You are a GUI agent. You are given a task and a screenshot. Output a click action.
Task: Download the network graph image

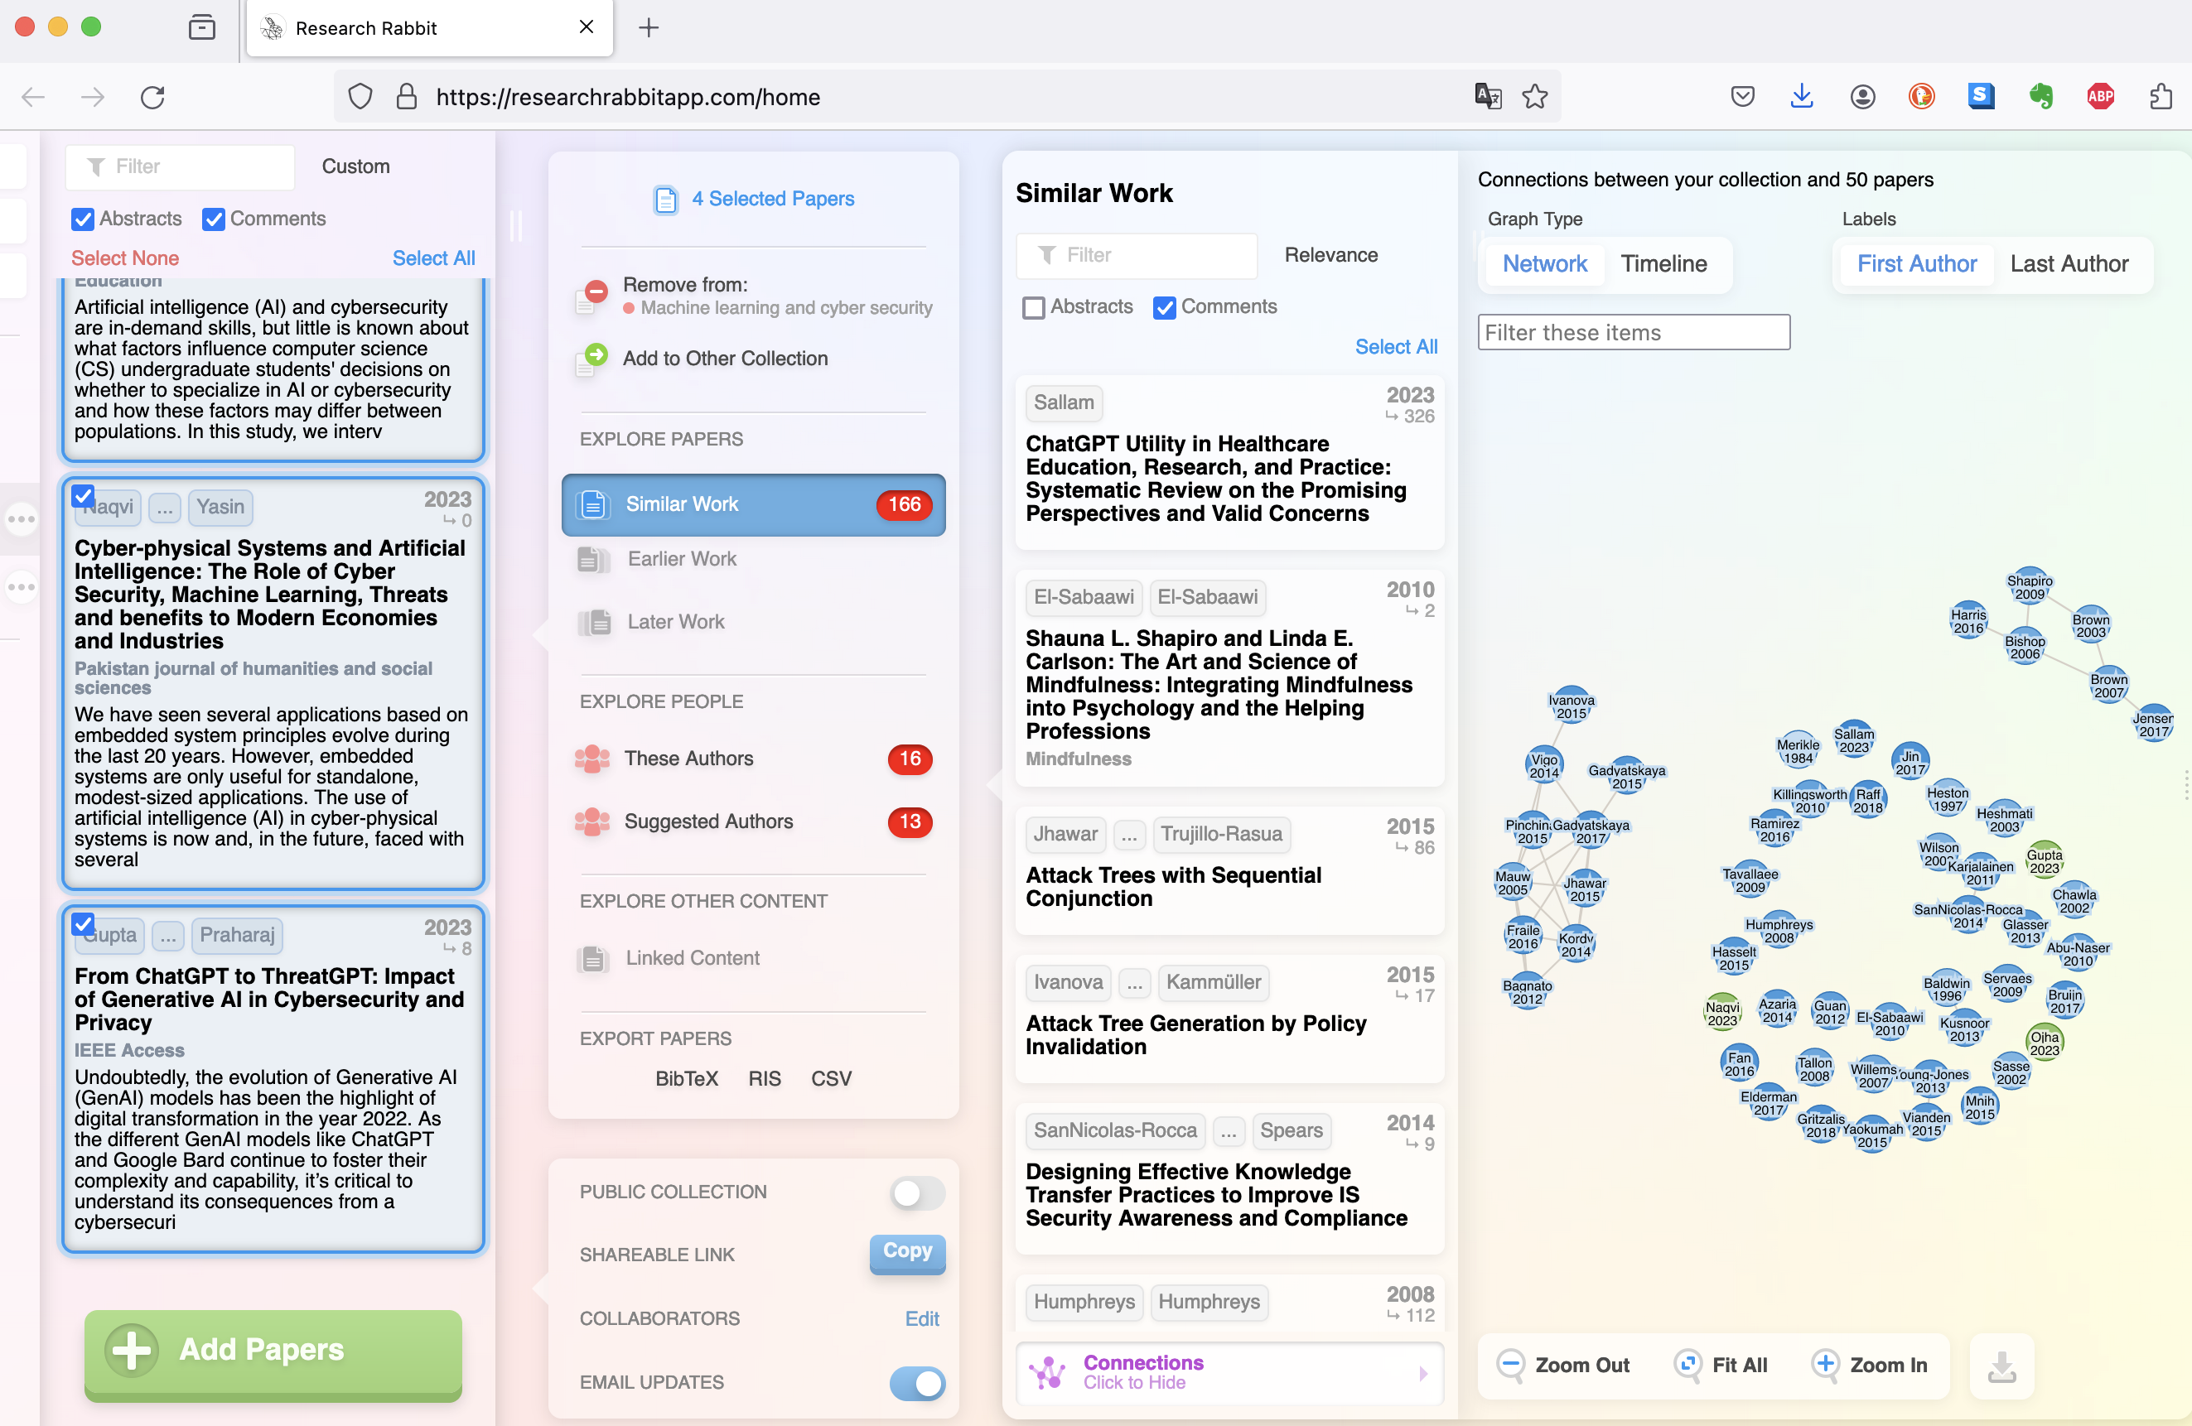pos(2001,1366)
